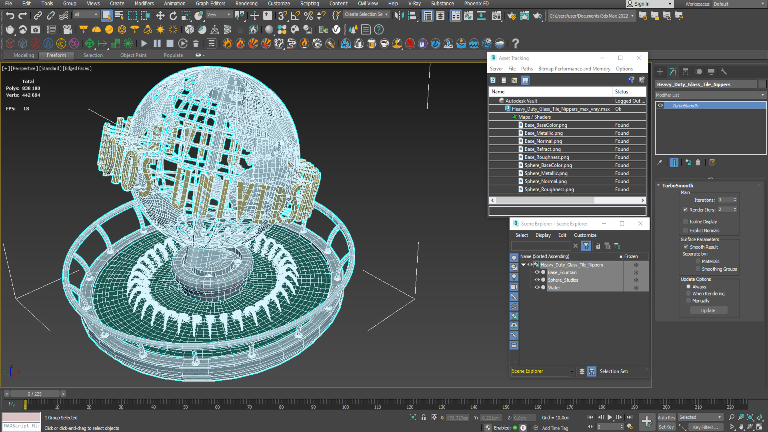Screen dimensions: 768x432
Task: Check Separate by Smoothing Groups
Action: [x=698, y=269]
